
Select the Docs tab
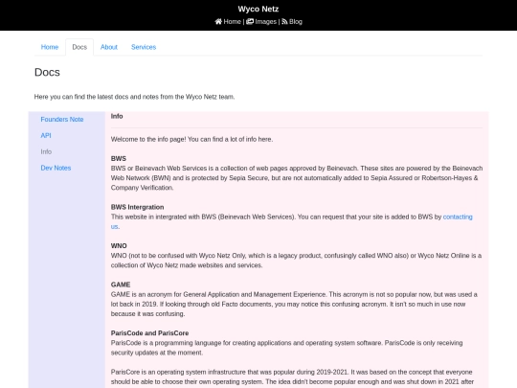(79, 47)
